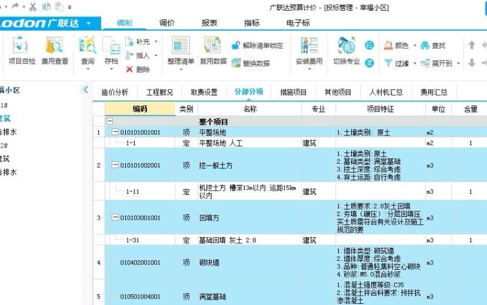The width and height of the screenshot is (487, 305).
Task: Click the copy icon in quick access bar
Action: click(x=46, y=6)
